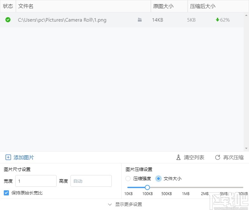
Task: Click the 高度 height input field
Action: pos(91,181)
